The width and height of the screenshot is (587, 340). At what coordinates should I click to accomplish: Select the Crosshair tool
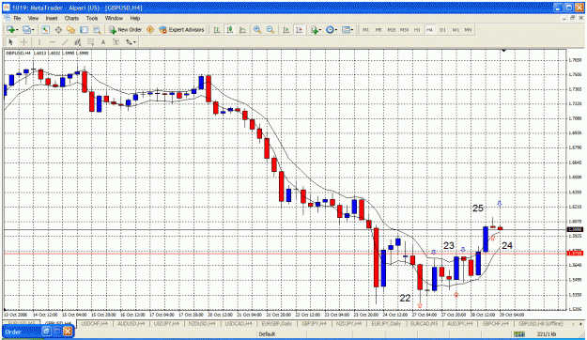coord(23,42)
